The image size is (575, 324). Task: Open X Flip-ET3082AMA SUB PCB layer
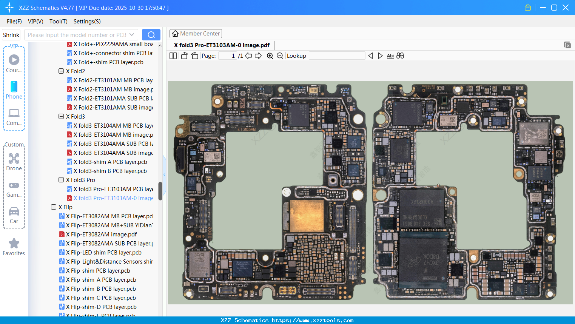106,243
